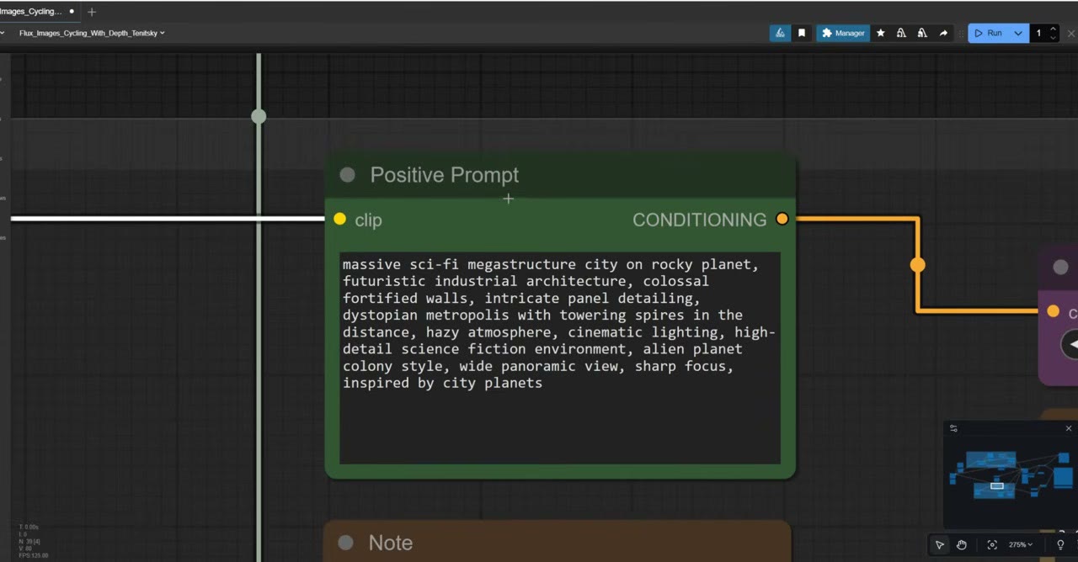Close the top actionbar with X
The image size is (1078, 562).
pyautogui.click(x=1071, y=33)
